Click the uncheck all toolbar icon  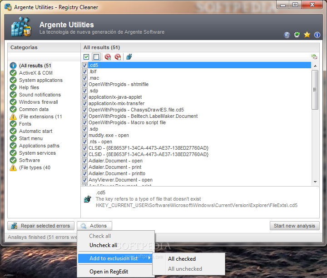point(96,57)
